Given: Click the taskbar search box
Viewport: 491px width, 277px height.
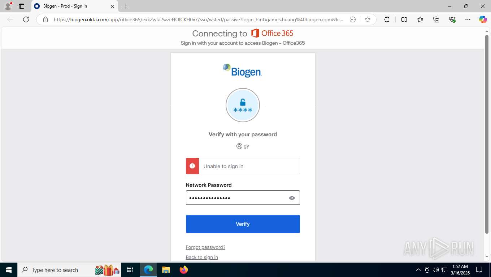Looking at the screenshot, I should [x=69, y=270].
